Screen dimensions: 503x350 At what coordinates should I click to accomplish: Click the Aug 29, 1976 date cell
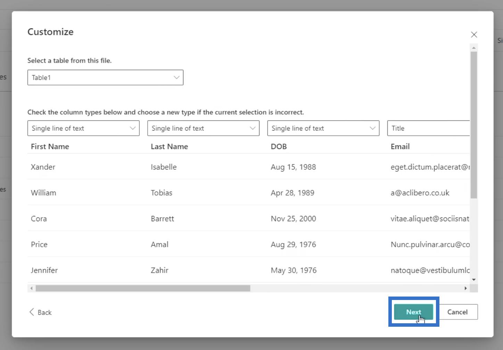pyautogui.click(x=293, y=244)
